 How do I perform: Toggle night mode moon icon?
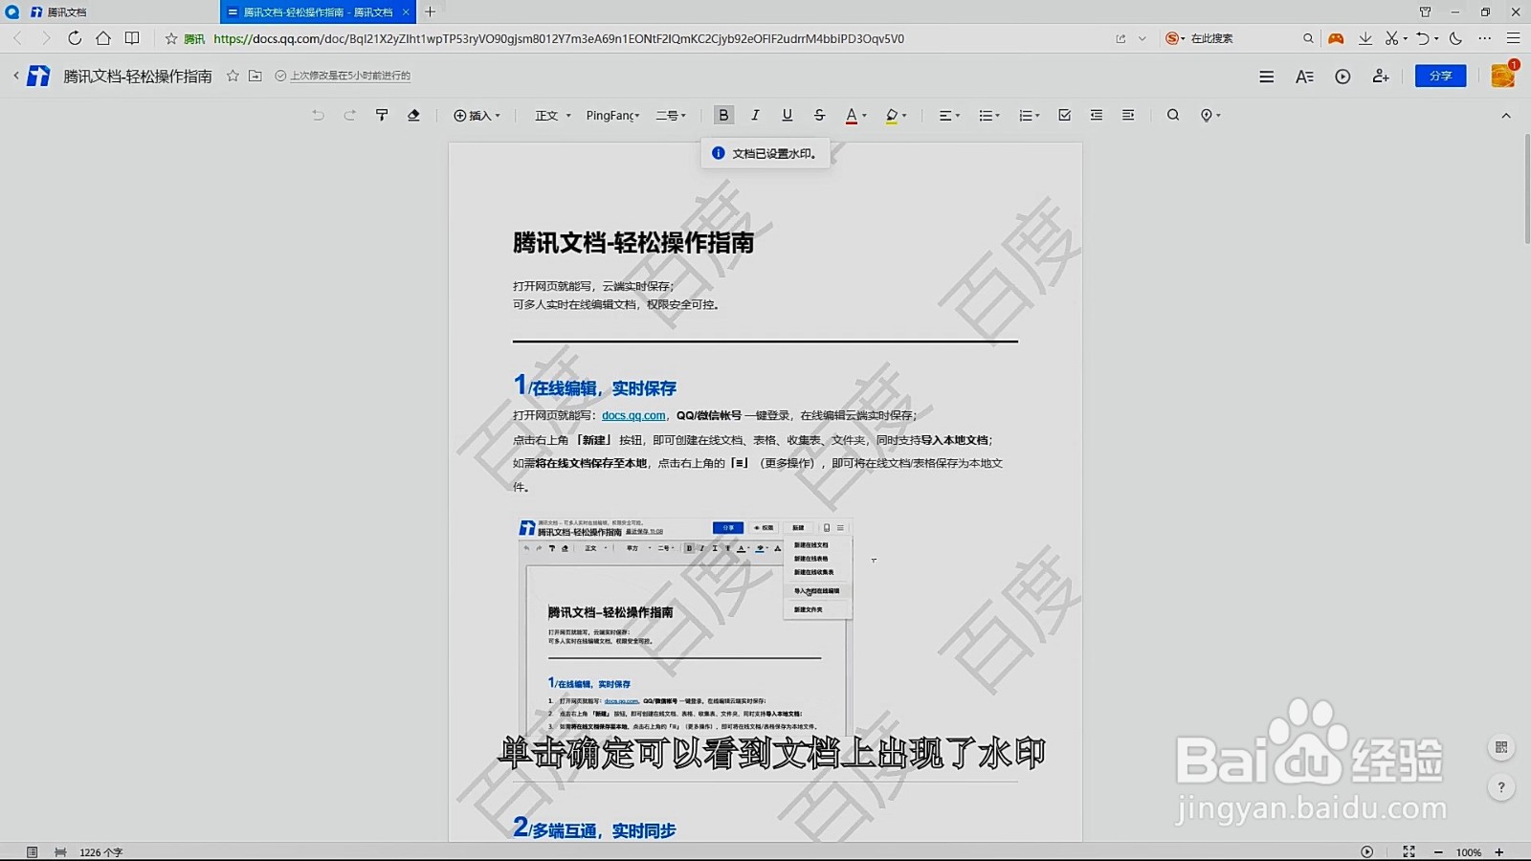point(1455,38)
